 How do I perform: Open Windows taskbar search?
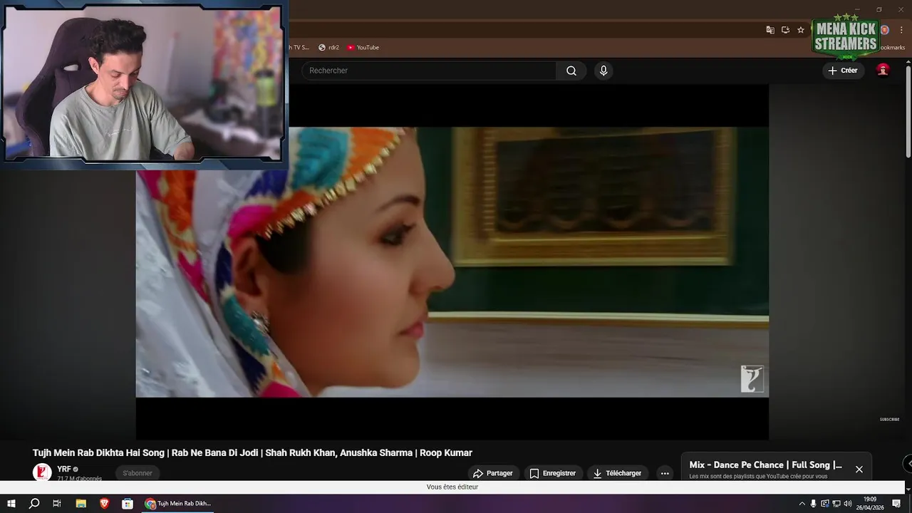point(33,504)
